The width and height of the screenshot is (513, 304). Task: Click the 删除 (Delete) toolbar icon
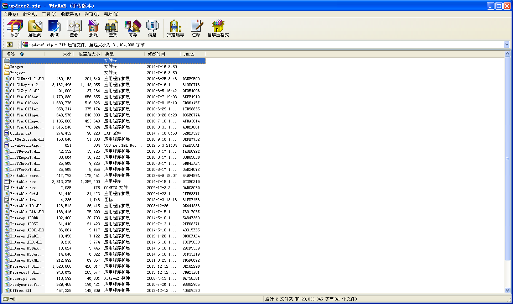pyautogui.click(x=93, y=28)
